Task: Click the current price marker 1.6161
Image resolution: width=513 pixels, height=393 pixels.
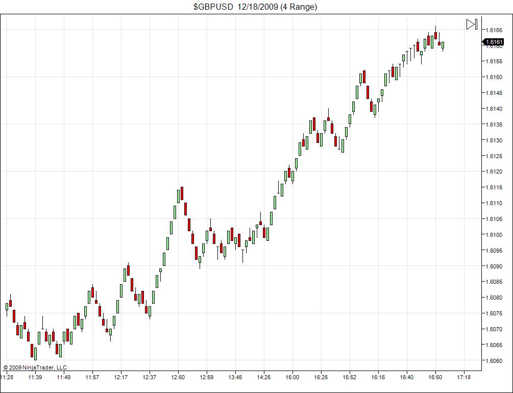Action: (x=493, y=42)
